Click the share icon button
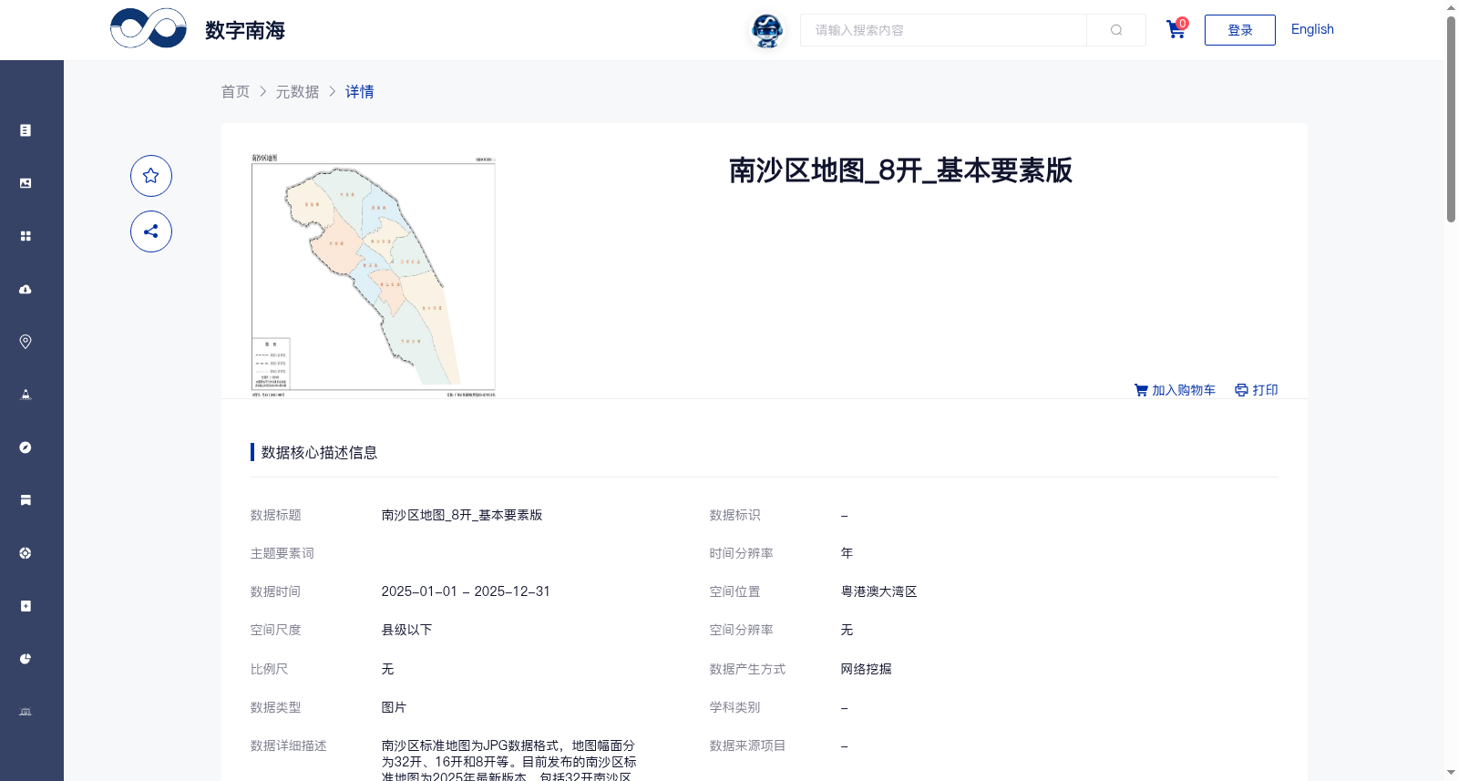 pos(151,231)
